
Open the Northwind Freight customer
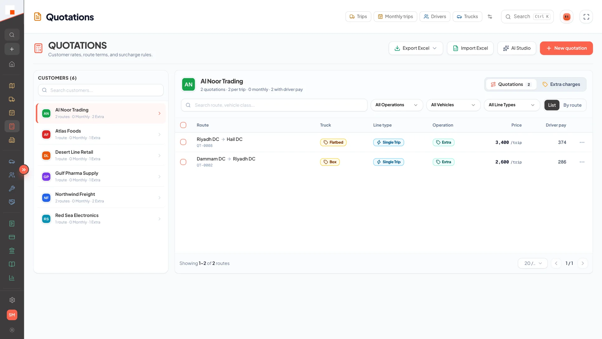click(x=101, y=197)
